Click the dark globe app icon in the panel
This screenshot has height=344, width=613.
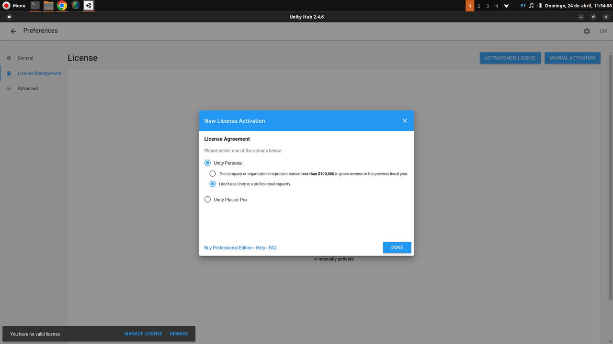[75, 6]
